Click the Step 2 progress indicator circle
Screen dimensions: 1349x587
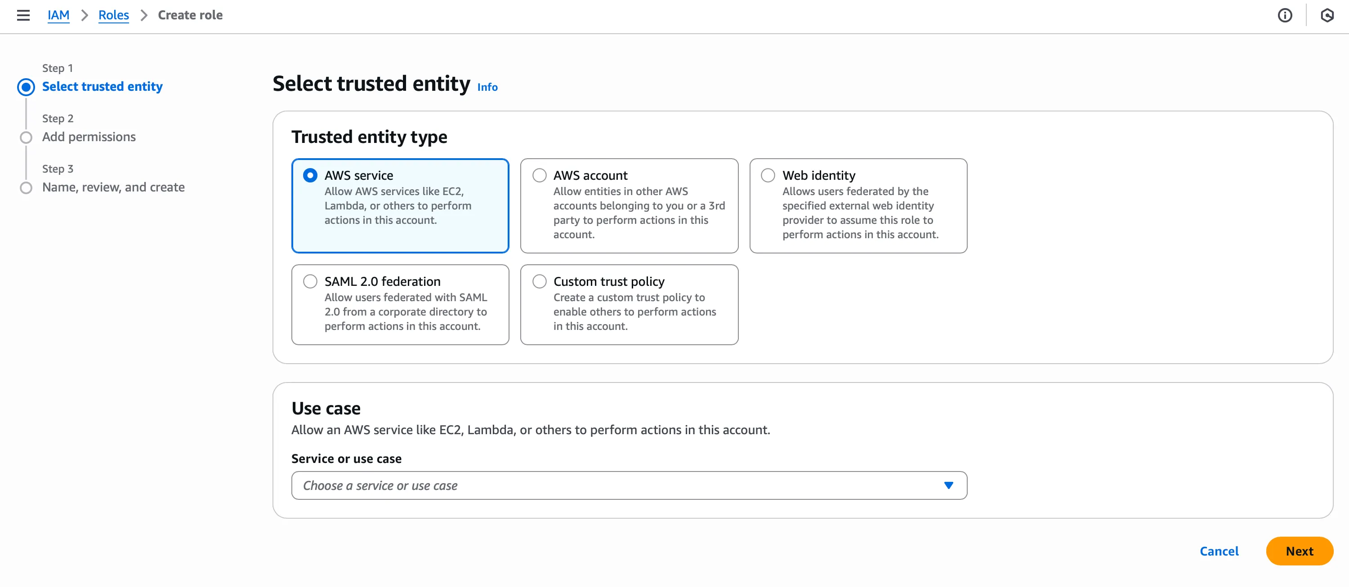26,137
